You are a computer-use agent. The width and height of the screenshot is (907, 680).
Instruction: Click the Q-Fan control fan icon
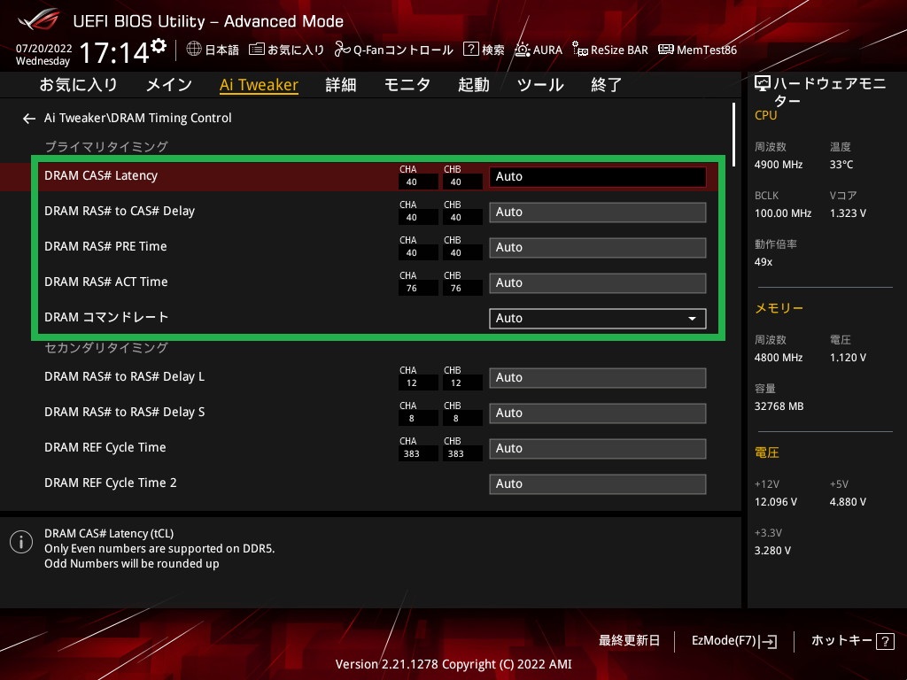click(x=343, y=50)
